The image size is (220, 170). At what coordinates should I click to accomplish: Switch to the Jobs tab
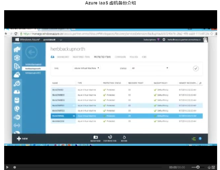pyautogui.click(x=144, y=57)
